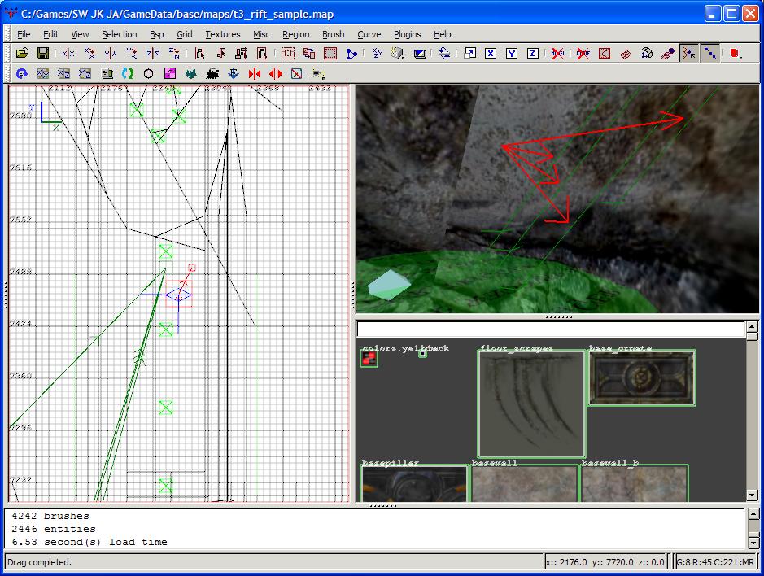
Task: Open the Region menu
Action: (296, 34)
